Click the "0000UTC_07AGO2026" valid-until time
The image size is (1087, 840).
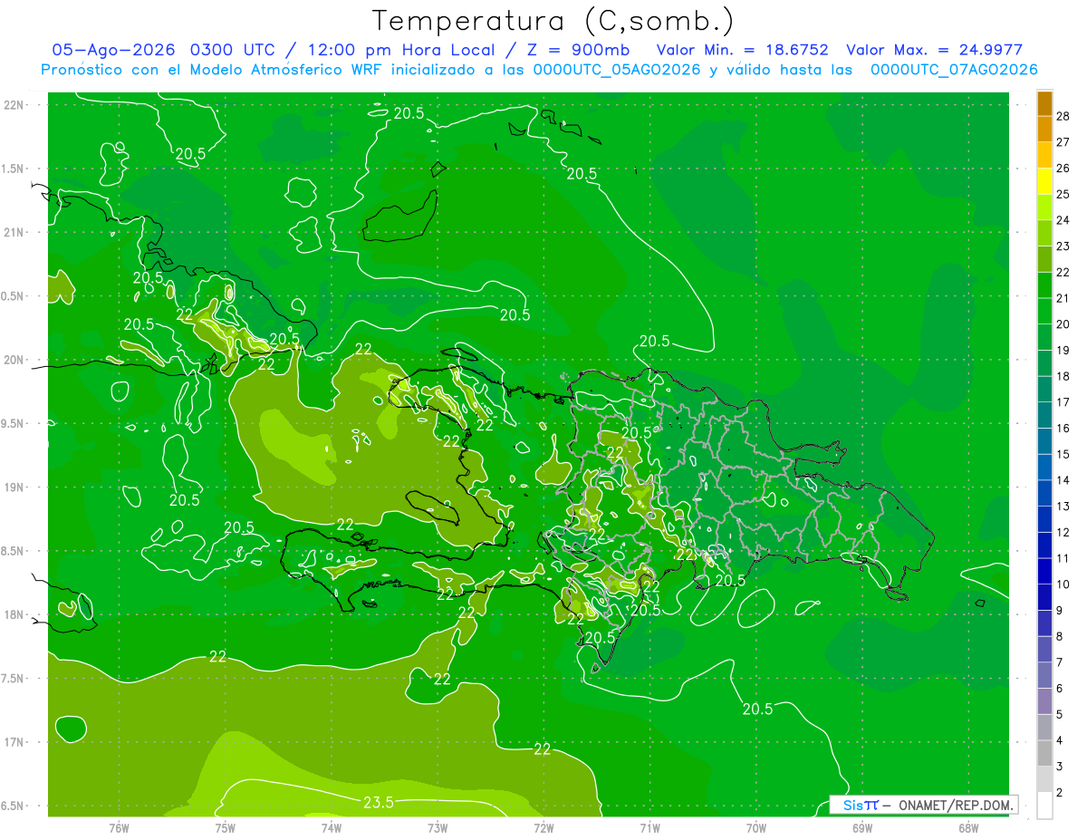954,70
